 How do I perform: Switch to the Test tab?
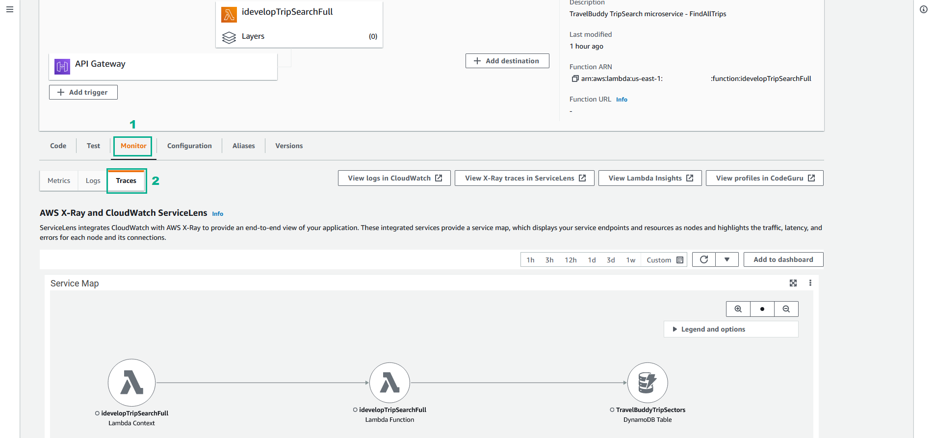(x=93, y=146)
